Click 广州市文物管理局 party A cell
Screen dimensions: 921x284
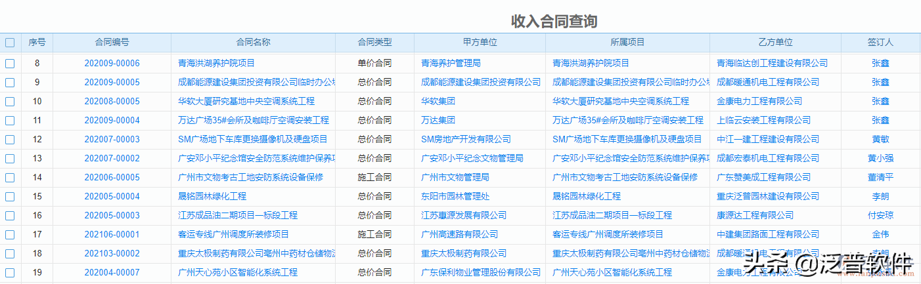point(455,178)
